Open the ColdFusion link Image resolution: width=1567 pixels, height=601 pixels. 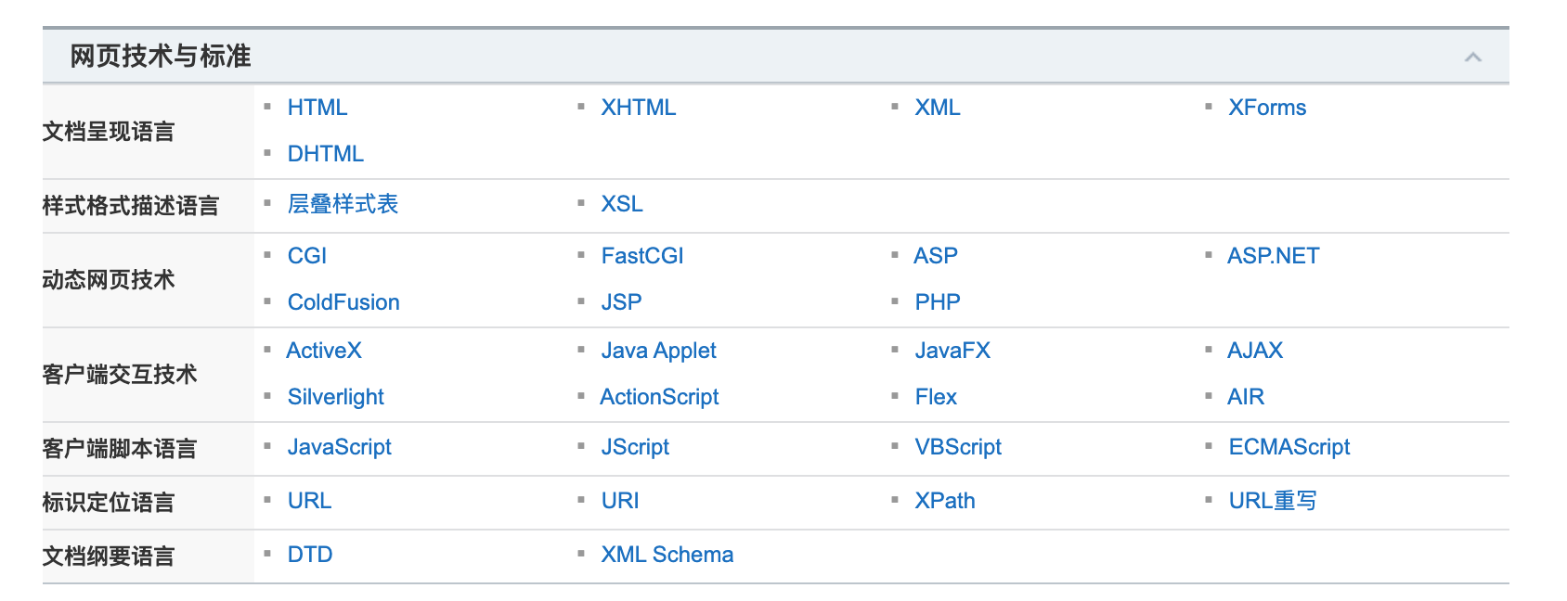coord(343,302)
